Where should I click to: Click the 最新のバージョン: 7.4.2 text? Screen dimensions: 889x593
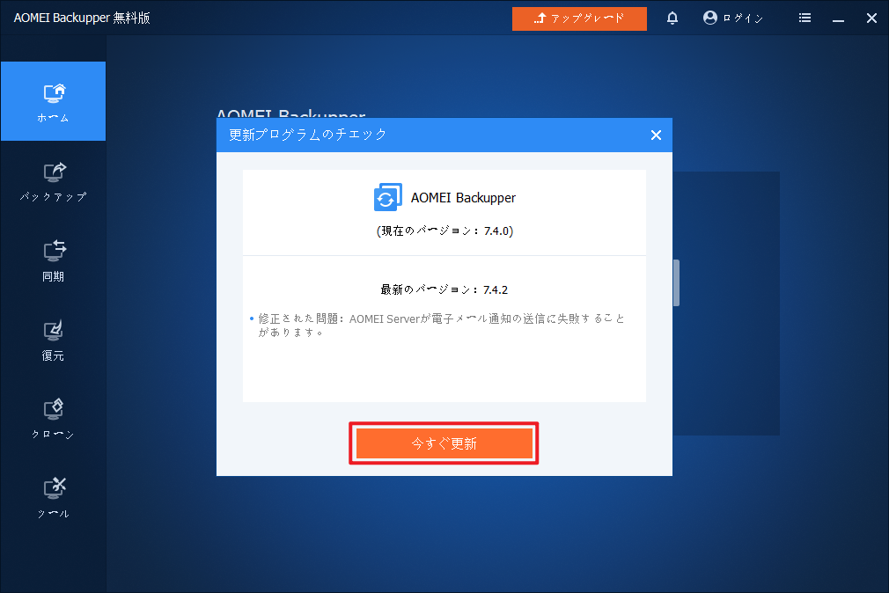[444, 289]
